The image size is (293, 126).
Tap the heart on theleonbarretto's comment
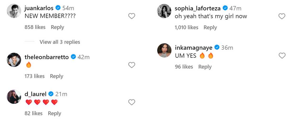(132, 65)
